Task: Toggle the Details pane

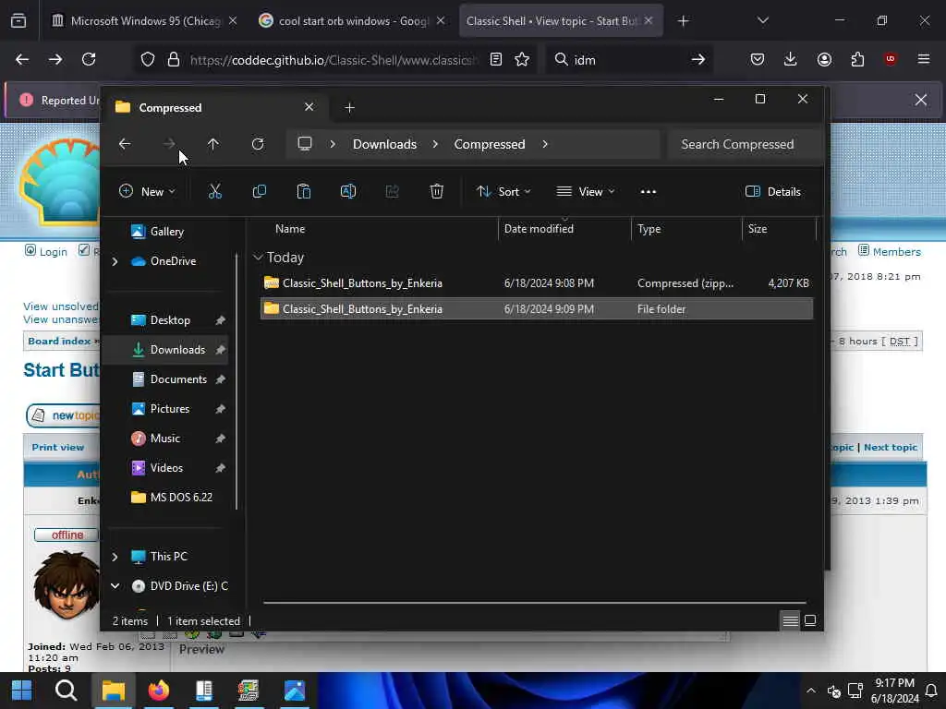Action: pyautogui.click(x=773, y=192)
